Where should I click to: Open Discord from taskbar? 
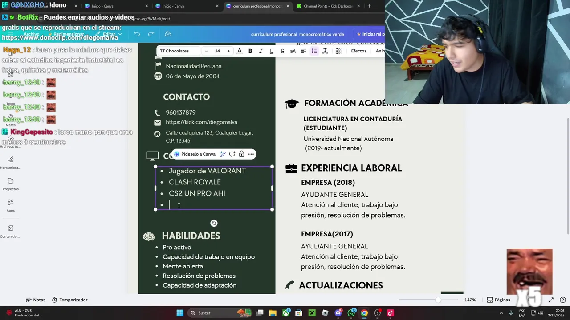pyautogui.click(x=338, y=313)
